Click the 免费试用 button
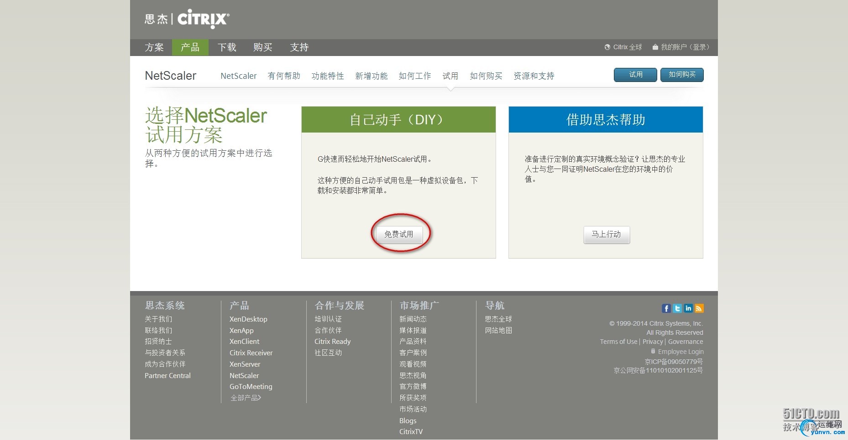This screenshot has height=440, width=848. click(399, 235)
